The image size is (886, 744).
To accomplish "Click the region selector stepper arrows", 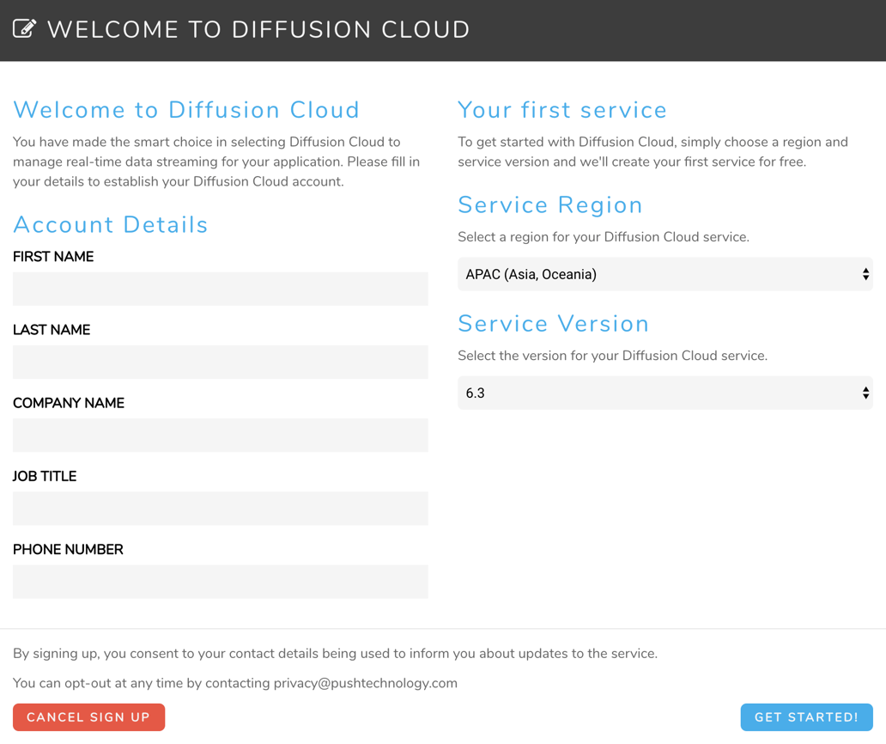I will [x=865, y=274].
